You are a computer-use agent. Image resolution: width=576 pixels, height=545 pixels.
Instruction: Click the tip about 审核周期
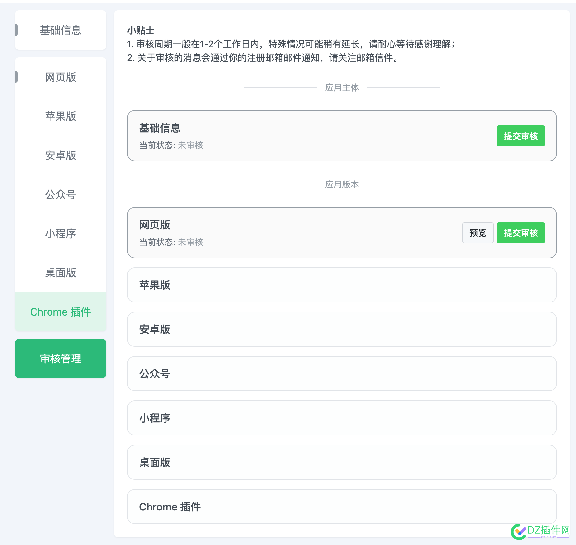pyautogui.click(x=291, y=44)
